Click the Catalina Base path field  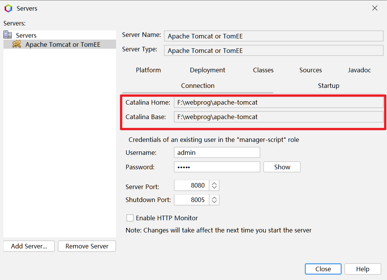[x=279, y=117]
